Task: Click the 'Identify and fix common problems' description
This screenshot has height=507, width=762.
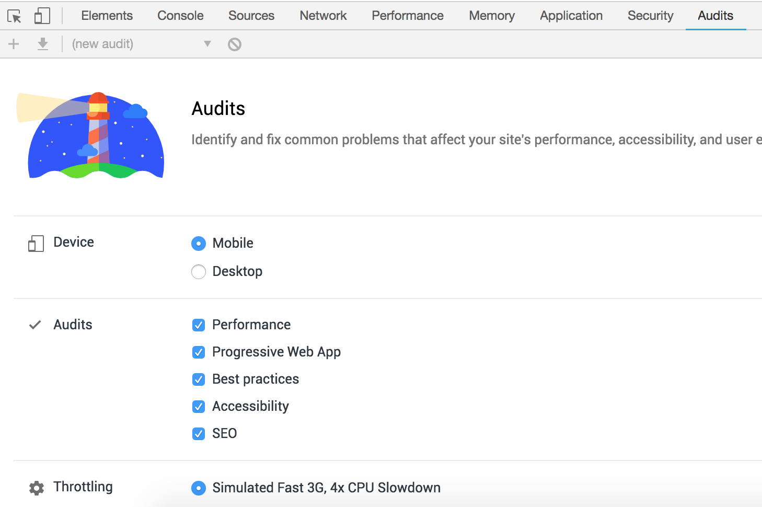Action: point(477,140)
